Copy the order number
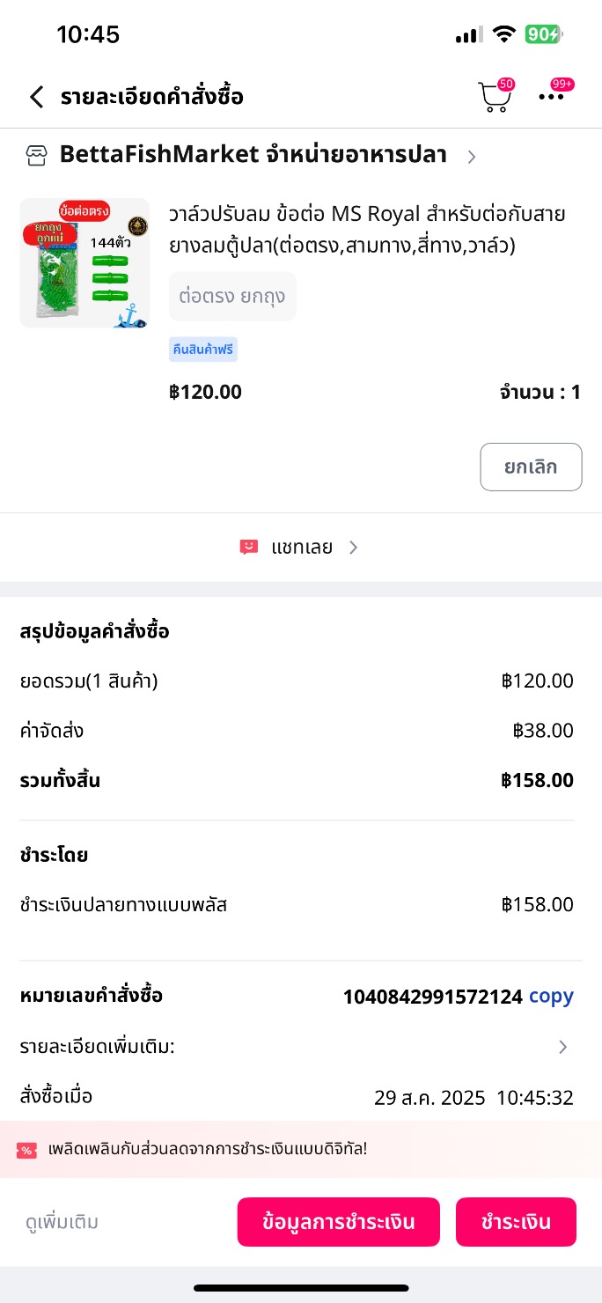 (551, 997)
